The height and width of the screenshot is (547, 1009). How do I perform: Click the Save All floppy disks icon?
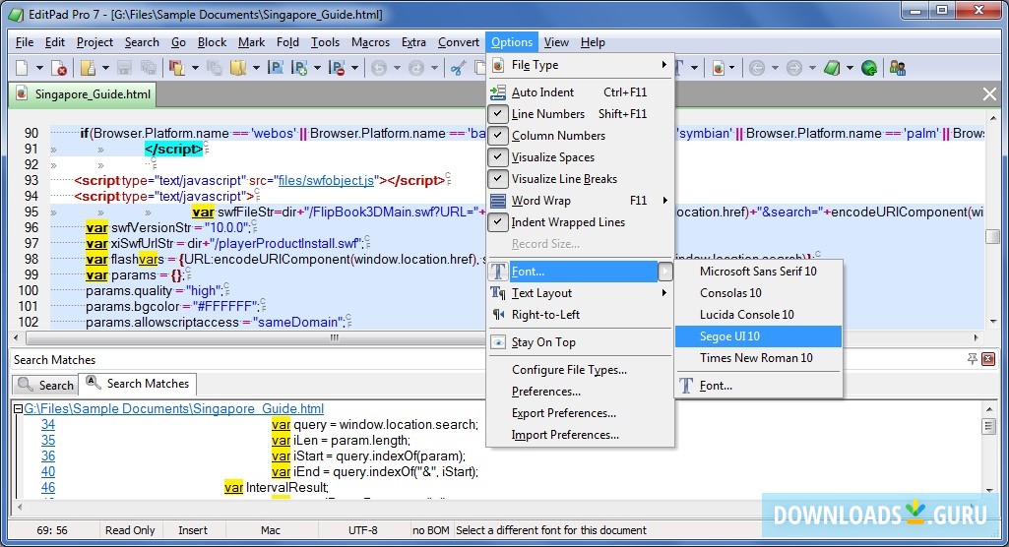[149, 68]
